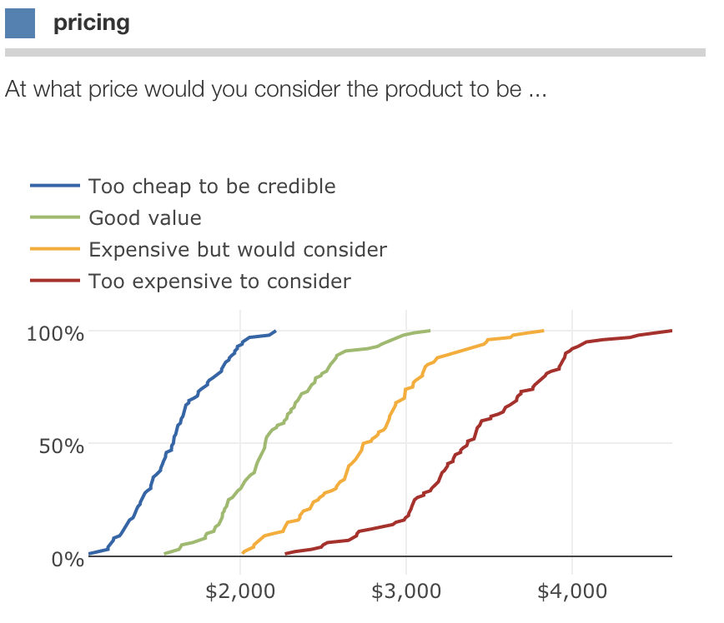
Task: Click the green legend line swatch
Action: coord(56,218)
